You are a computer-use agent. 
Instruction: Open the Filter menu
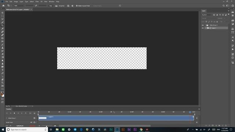[x=37, y=1]
